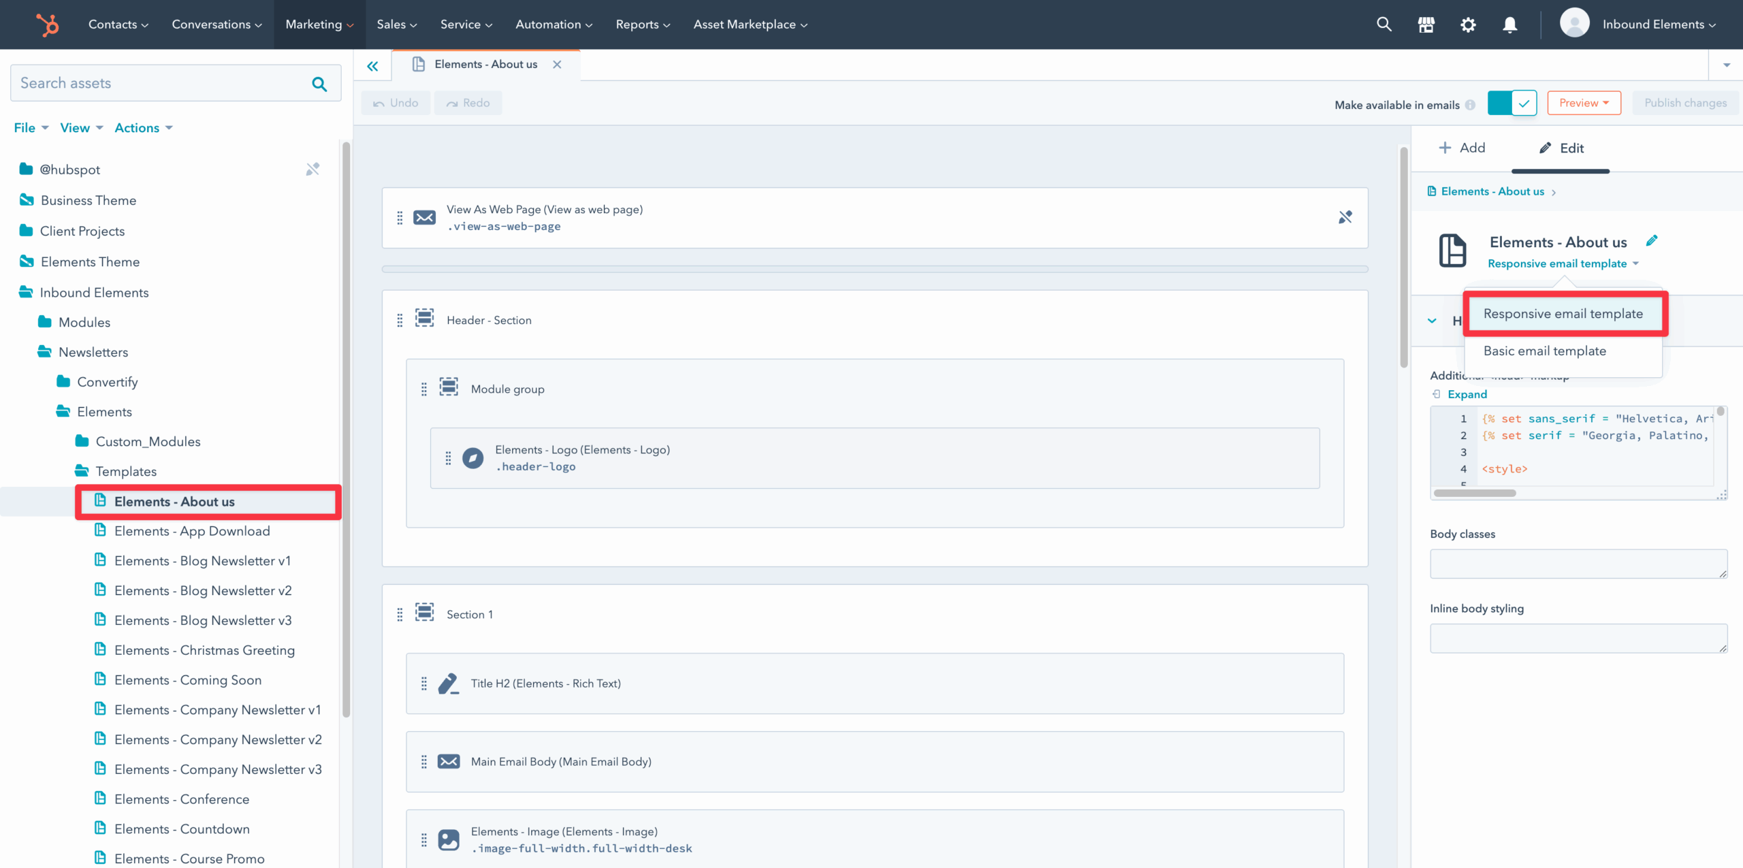The width and height of the screenshot is (1743, 868).
Task: Open the Actions dropdown
Action: (x=144, y=128)
